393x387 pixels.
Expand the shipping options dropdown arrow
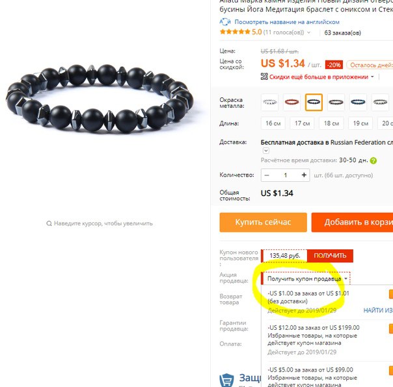(266, 151)
